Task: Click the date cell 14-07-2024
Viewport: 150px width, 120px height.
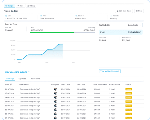Action: [10, 97]
